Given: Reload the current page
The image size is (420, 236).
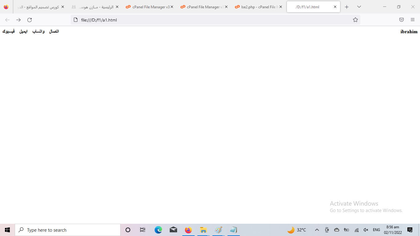Looking at the screenshot, I should 30,20.
